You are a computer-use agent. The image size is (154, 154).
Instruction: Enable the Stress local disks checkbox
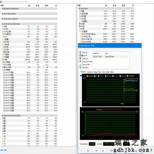click(82, 64)
